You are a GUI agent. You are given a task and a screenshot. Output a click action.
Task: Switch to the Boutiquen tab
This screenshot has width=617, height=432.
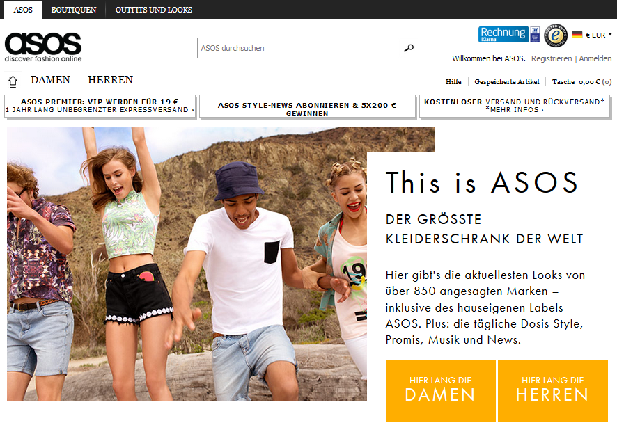coord(74,10)
